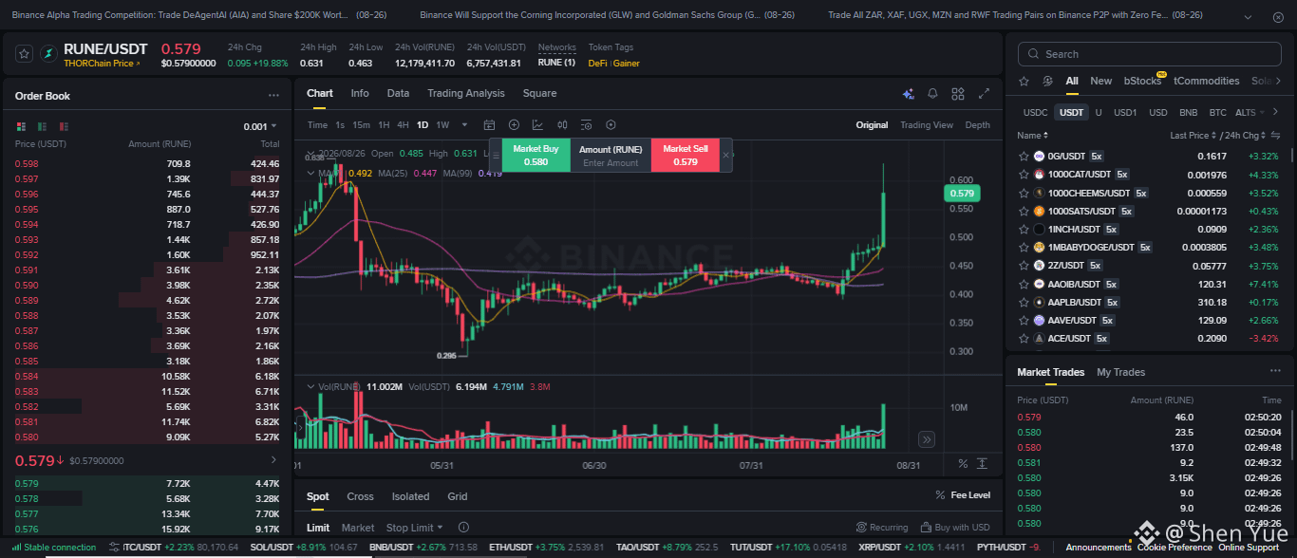The height and width of the screenshot is (558, 1297).
Task: Favorite the 1000CHEEMS/USDT pair
Action: click(1024, 193)
